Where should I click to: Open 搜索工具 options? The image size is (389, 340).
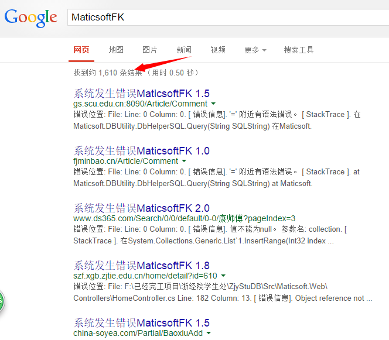(299, 50)
